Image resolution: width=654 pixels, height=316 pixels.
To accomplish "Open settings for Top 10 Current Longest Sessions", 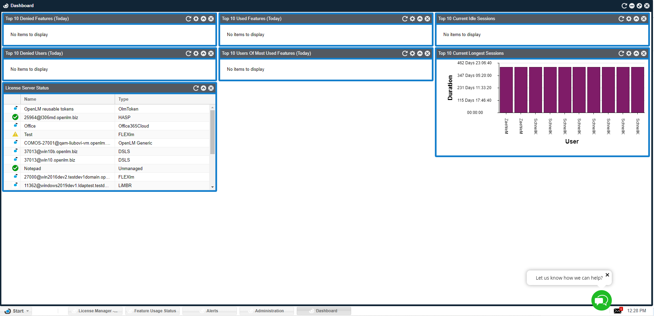I will click(628, 53).
